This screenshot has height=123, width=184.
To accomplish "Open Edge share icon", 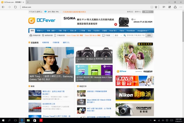I will [175, 7].
